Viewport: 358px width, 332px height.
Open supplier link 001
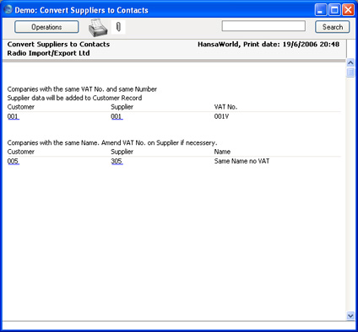click(x=117, y=116)
